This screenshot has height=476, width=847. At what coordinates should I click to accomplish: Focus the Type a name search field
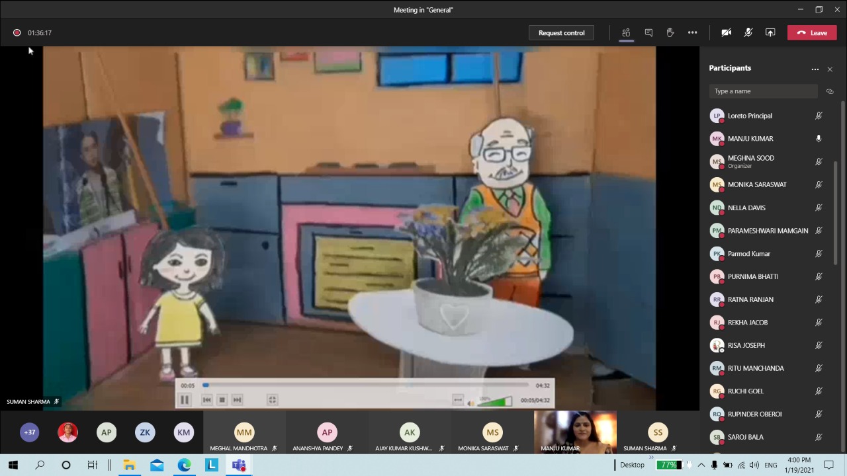pos(763,91)
